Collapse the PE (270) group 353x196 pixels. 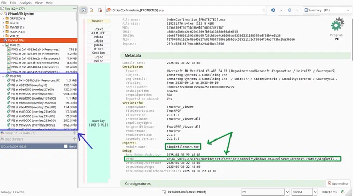point(3,76)
